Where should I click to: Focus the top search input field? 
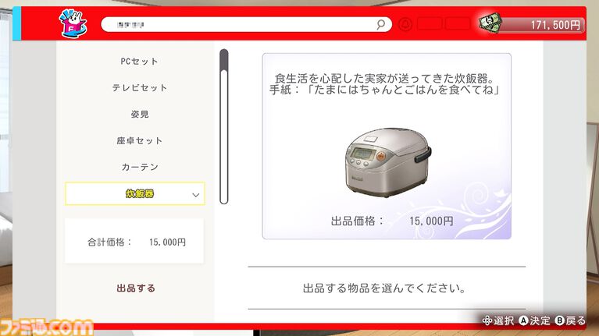(247, 25)
